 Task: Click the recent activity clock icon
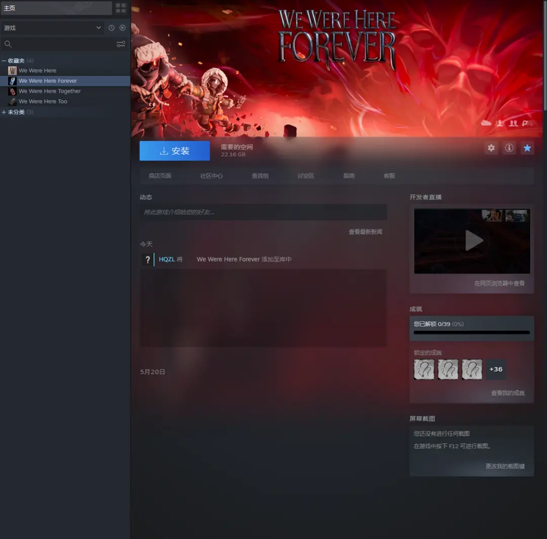111,27
